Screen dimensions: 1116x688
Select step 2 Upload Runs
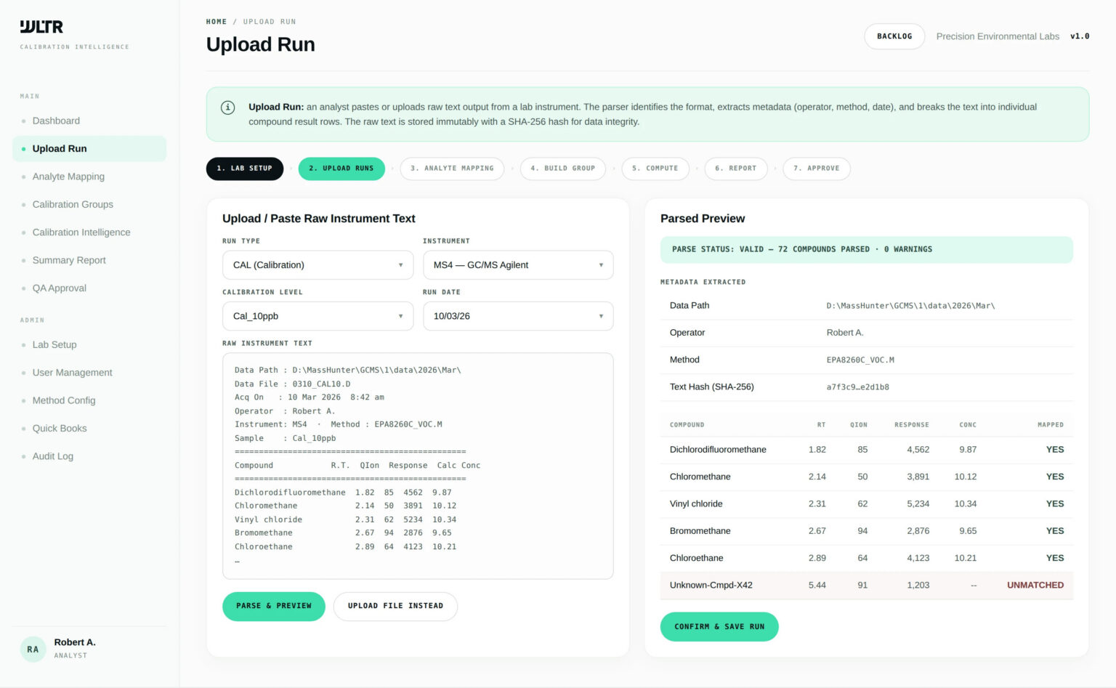coord(341,169)
